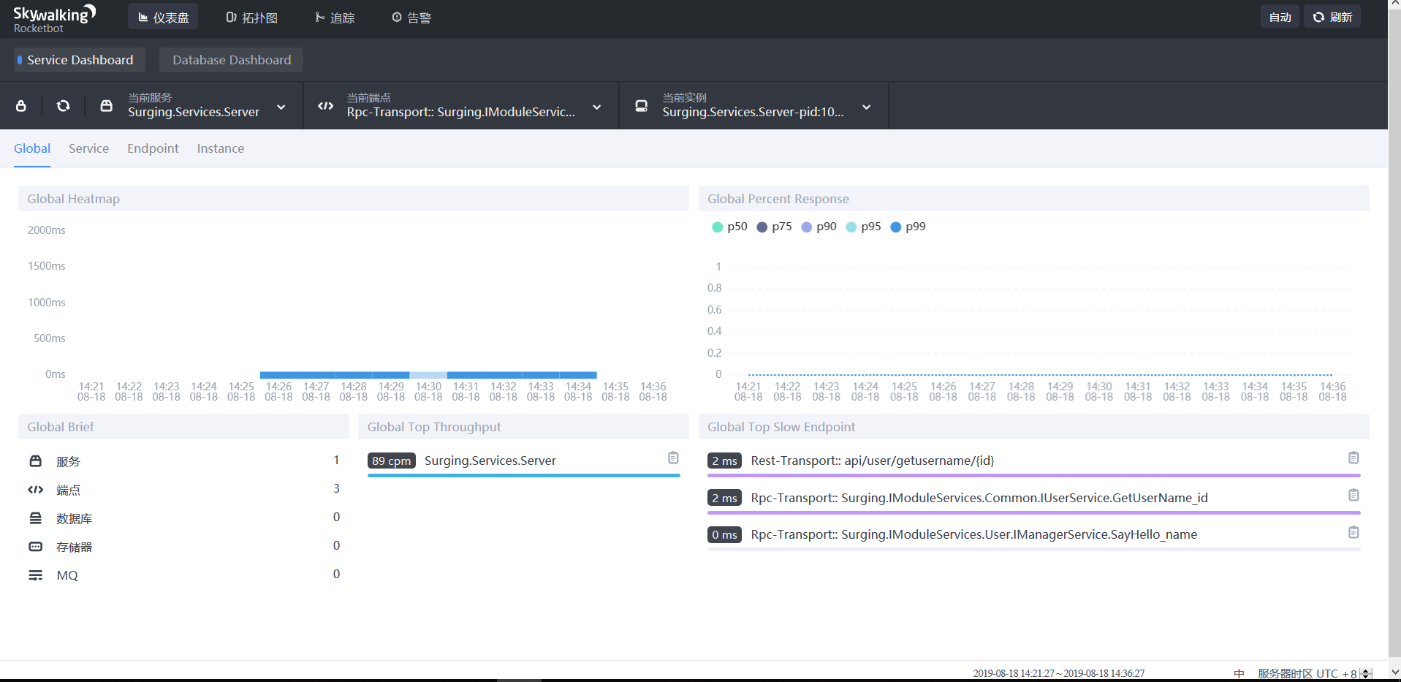The height and width of the screenshot is (682, 1401).
Task: Toggle the p99 legend series
Action: [908, 227]
